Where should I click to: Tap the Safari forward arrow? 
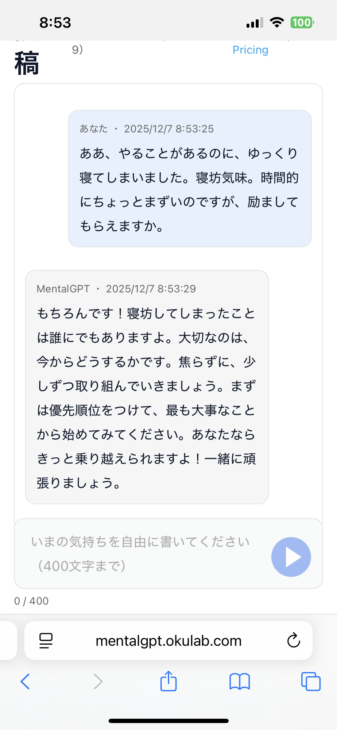tap(98, 681)
